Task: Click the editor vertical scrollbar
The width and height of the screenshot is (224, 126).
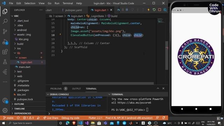Action: coord(167,55)
